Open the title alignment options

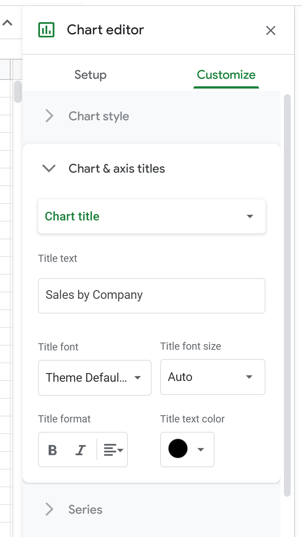coord(113,450)
